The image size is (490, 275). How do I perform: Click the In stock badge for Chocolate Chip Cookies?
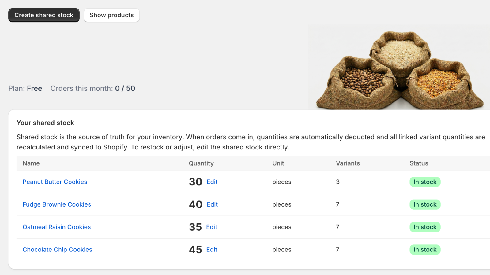425,250
